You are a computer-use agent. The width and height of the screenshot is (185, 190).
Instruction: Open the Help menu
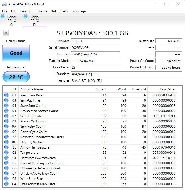coord(64,11)
